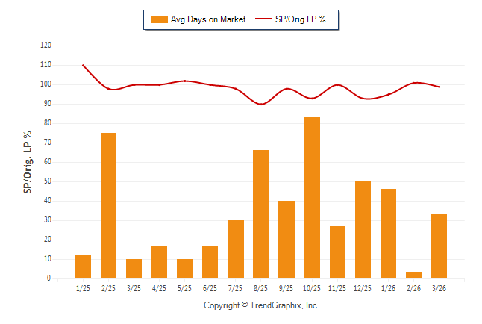Click the small 2/26 bar
This screenshot has height=324, width=482.
point(413,275)
